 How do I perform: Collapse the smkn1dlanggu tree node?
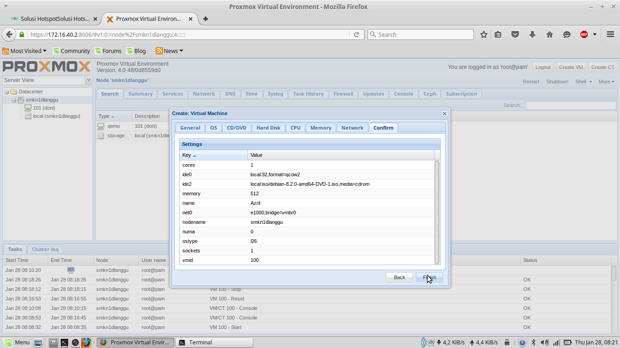pyautogui.click(x=14, y=100)
